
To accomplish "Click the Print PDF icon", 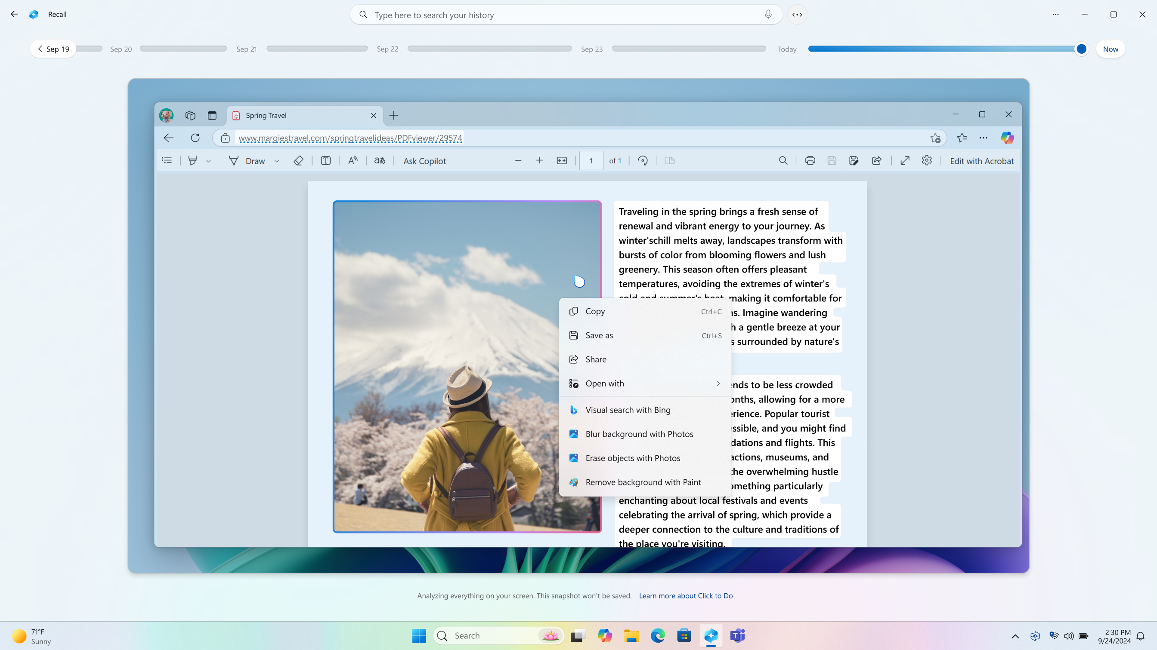I will (810, 160).
